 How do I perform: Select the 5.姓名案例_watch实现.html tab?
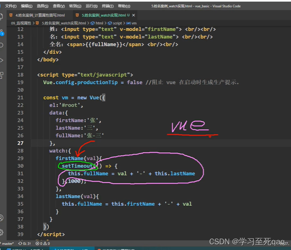tap(104, 15)
